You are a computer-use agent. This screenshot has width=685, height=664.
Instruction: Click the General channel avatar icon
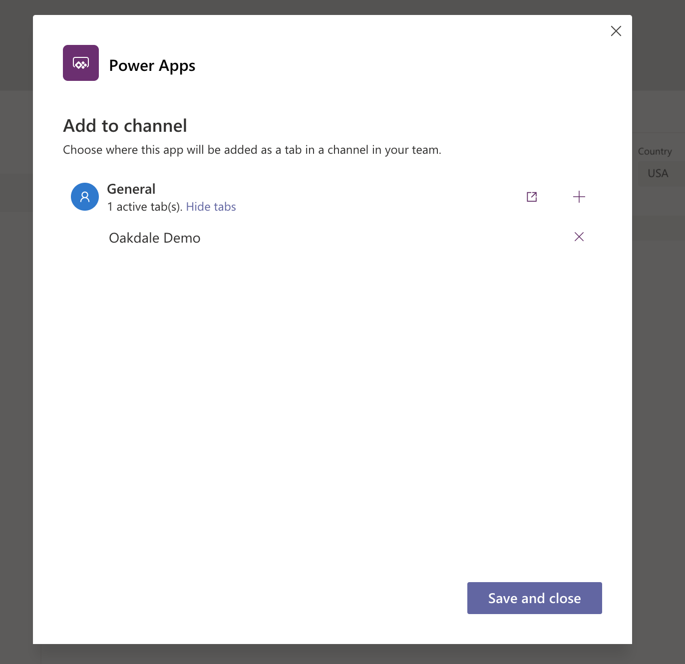point(85,197)
